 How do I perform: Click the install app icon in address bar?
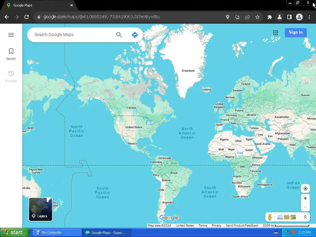point(237,17)
